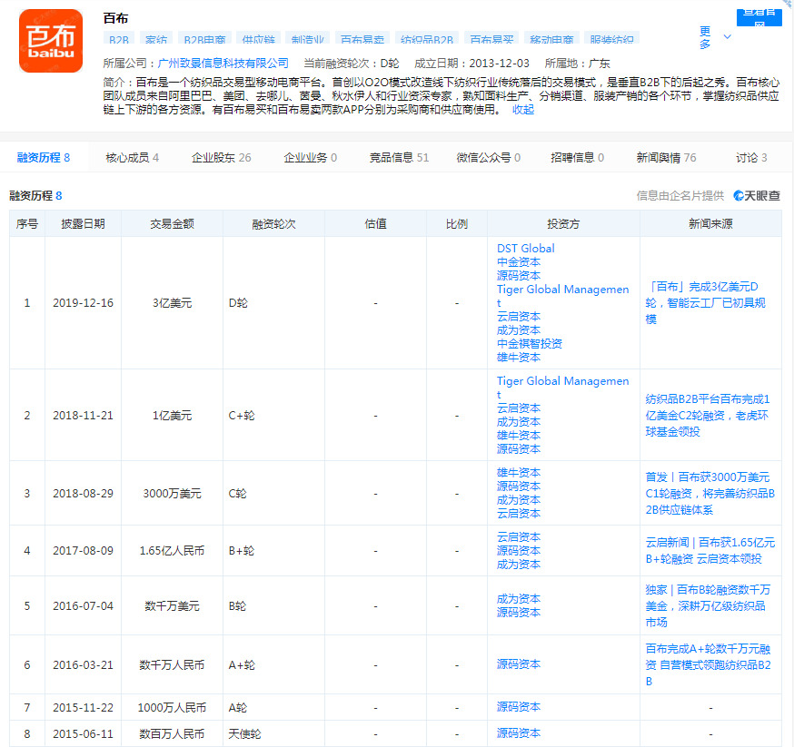Open the 企业股东 26 tab
The height and width of the screenshot is (747, 794).
point(222,157)
